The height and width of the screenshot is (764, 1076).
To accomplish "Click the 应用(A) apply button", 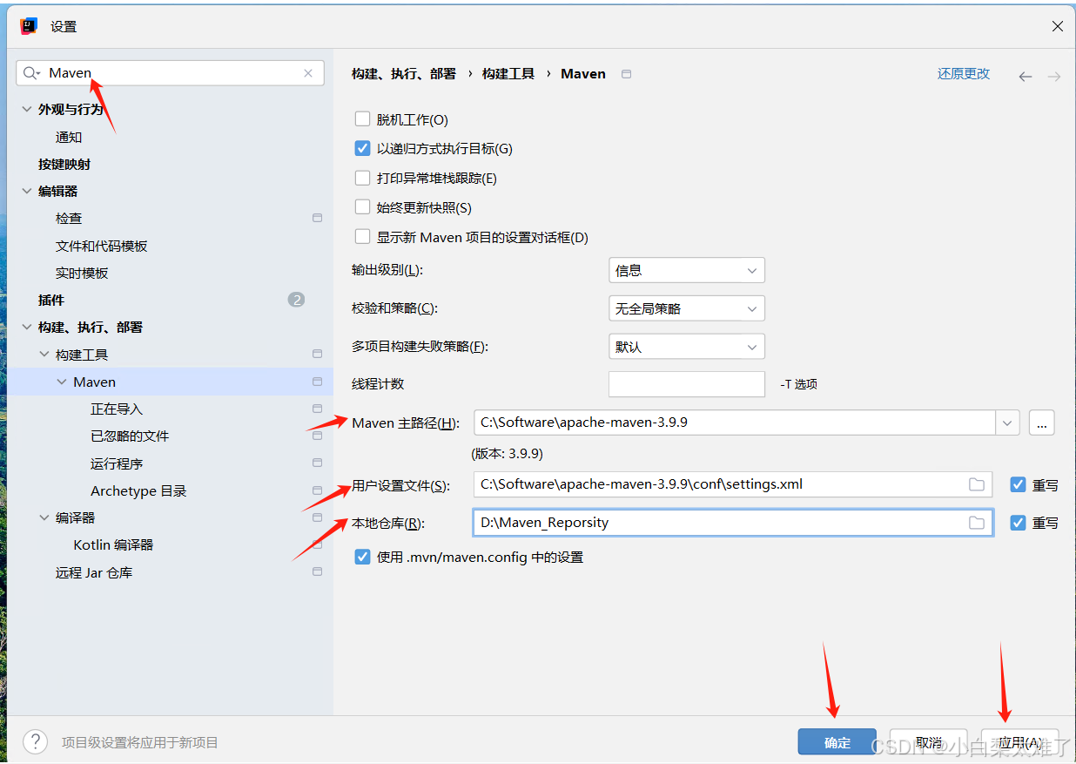I will pos(1020,742).
